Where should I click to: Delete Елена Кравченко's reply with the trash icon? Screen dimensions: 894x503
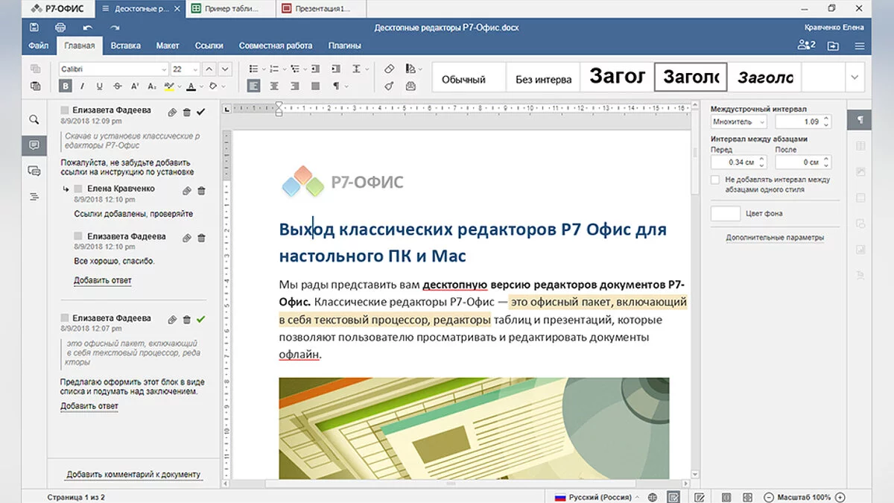[x=201, y=191]
